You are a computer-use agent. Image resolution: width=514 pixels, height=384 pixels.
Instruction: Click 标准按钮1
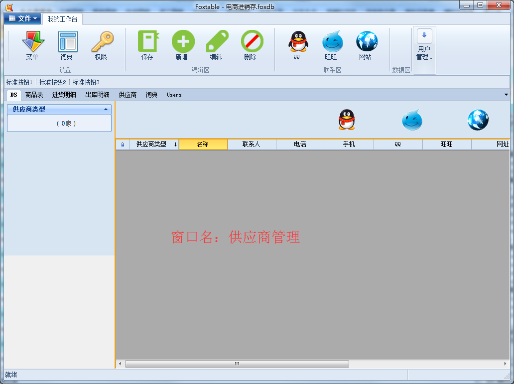coord(19,82)
